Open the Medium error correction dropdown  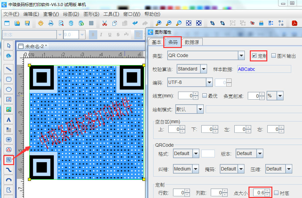point(196,169)
